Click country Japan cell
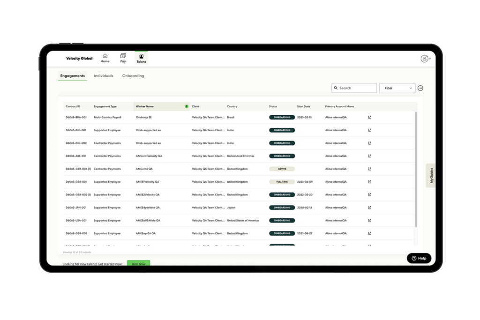Screen dimensions: 480x320 pos(231,208)
